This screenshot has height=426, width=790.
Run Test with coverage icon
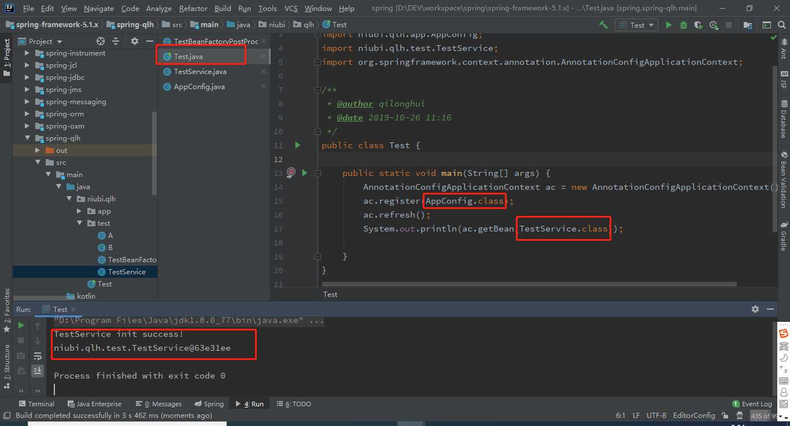pos(699,25)
